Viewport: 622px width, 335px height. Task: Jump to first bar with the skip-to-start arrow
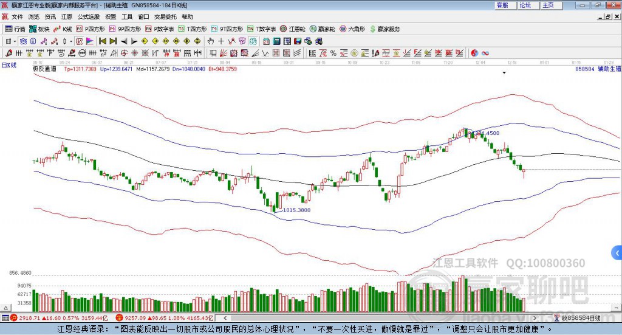point(103,41)
